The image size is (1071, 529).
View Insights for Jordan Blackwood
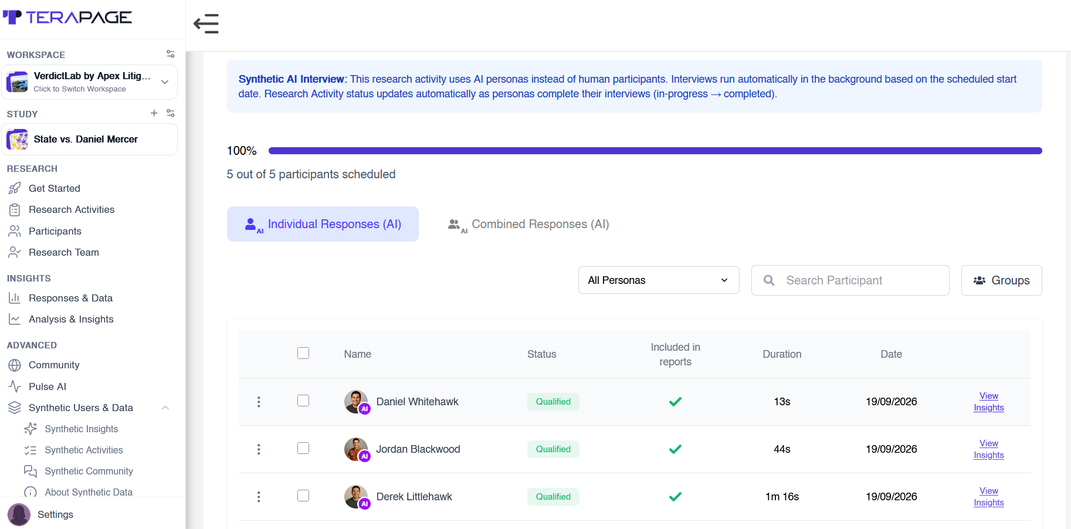tap(989, 449)
